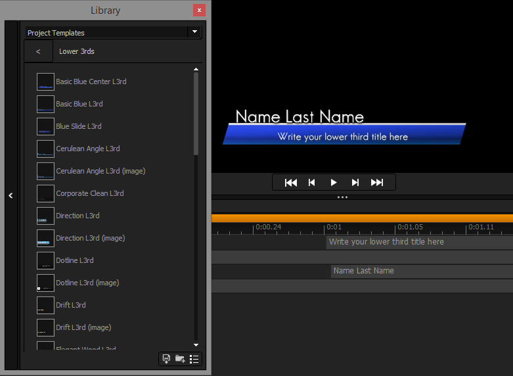Play the preview
Screen dimensions: 513x376
[x=334, y=182]
